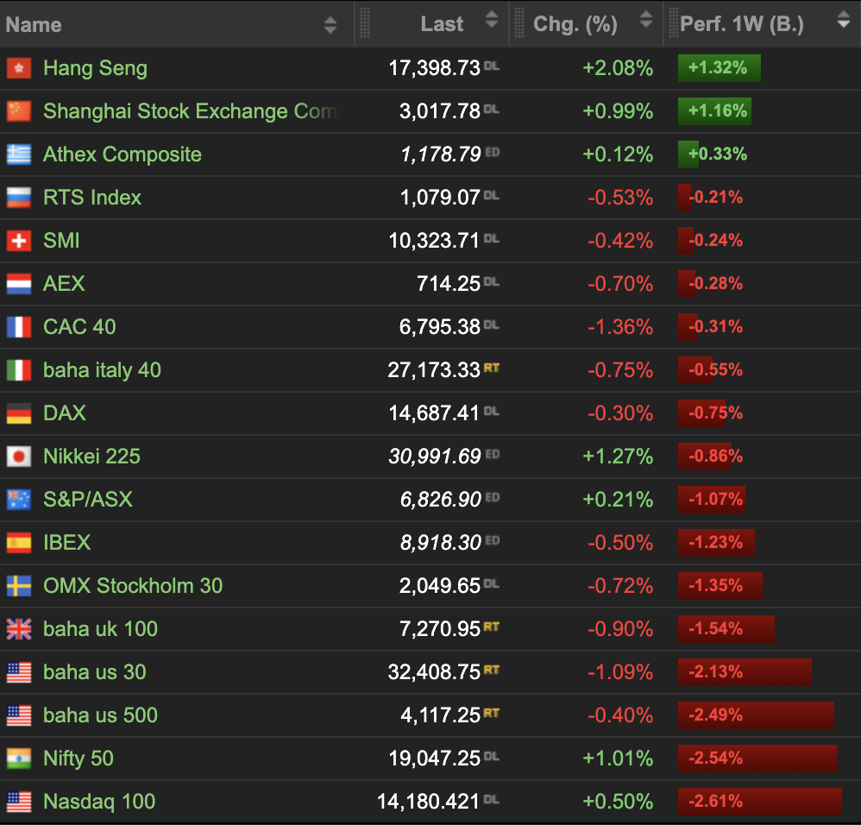The image size is (861, 825).
Task: Open Shanghai Stock Exchange Composite link
Action: [192, 111]
